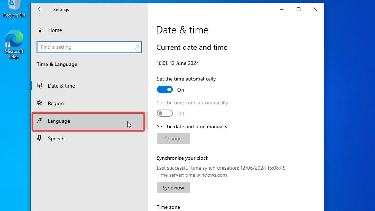
Task: Click the greyed Change button
Action: click(x=173, y=139)
